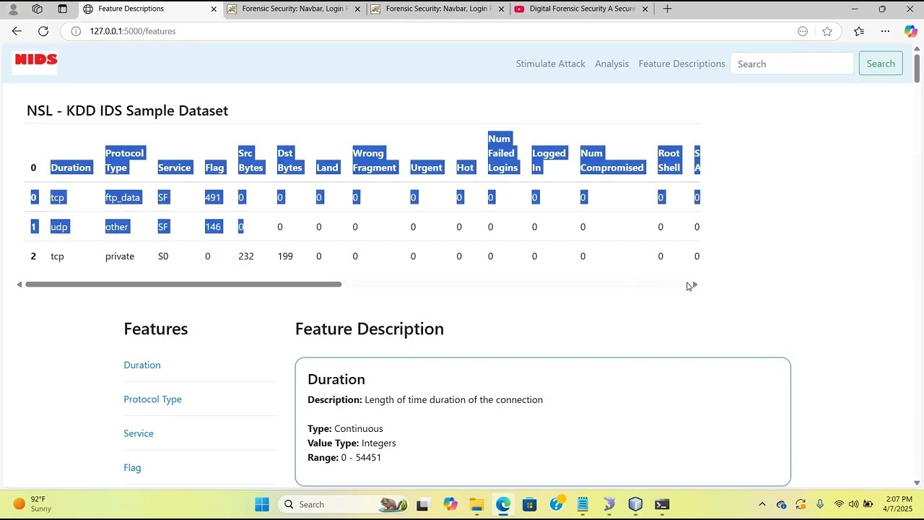This screenshot has width=924, height=520.
Task: Launch Copilot from taskbar
Action: [450, 504]
